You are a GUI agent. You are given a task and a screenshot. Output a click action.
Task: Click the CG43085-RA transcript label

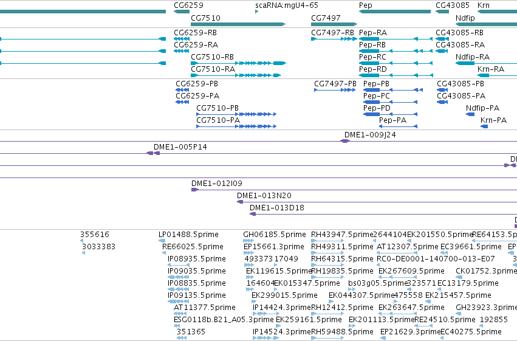click(461, 45)
